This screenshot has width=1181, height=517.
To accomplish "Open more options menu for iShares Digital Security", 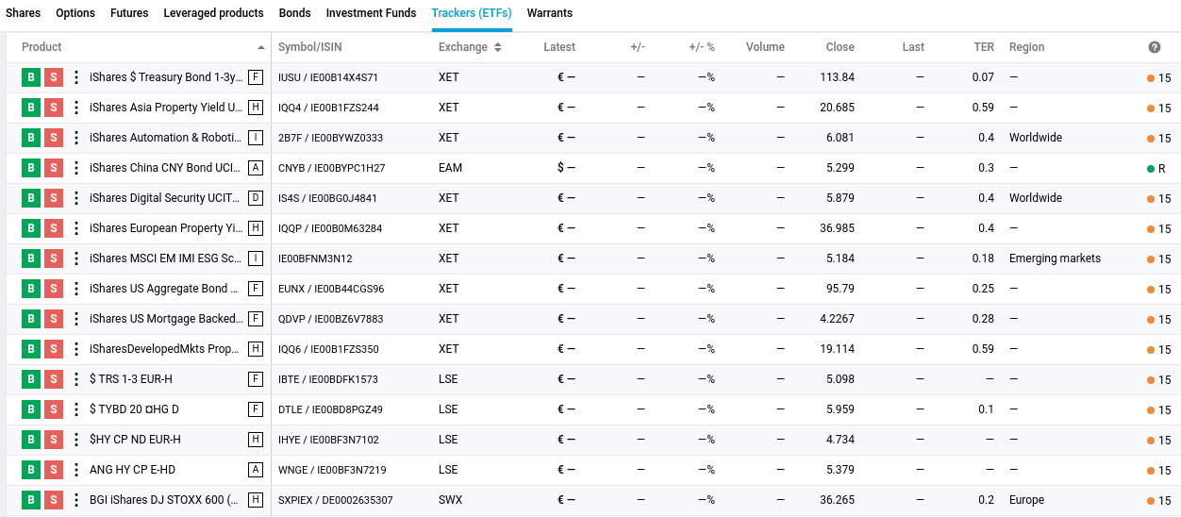I will tap(76, 198).
